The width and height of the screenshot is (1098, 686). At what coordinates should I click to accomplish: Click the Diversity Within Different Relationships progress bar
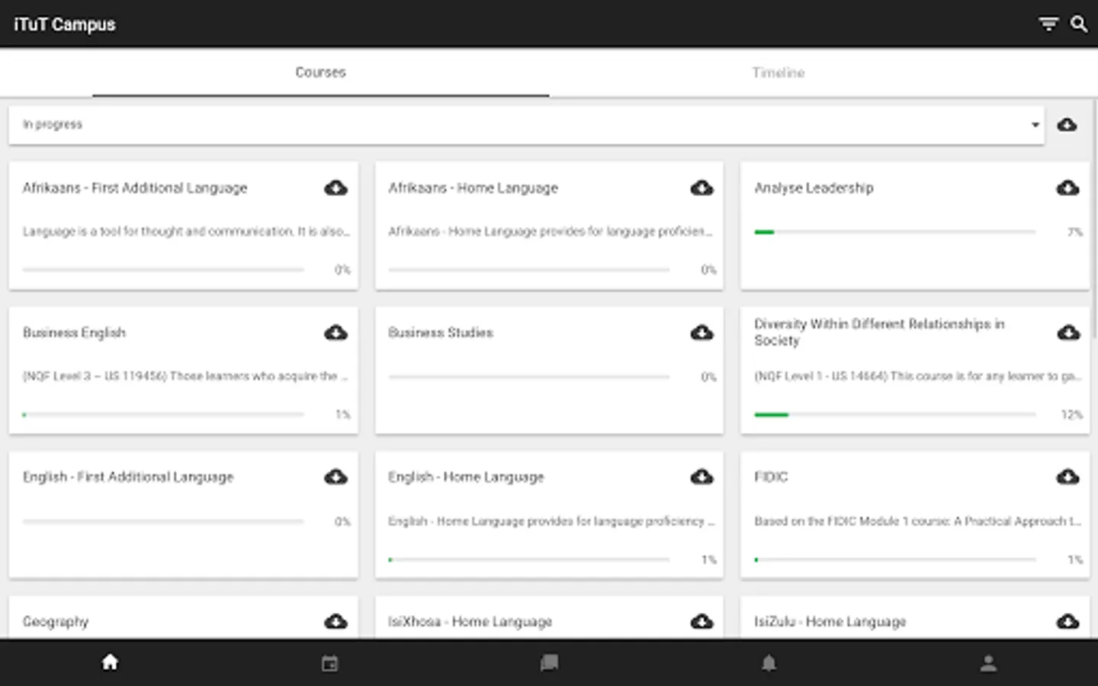(895, 415)
